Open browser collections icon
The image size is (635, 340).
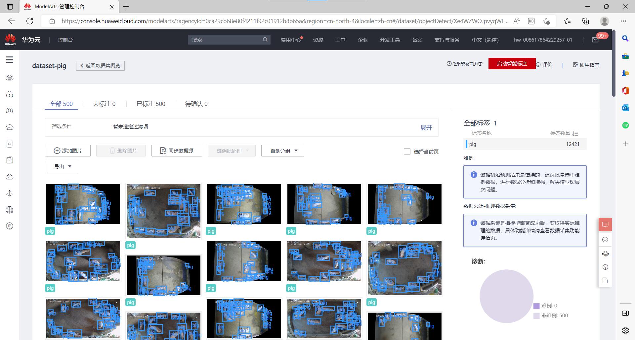585,21
